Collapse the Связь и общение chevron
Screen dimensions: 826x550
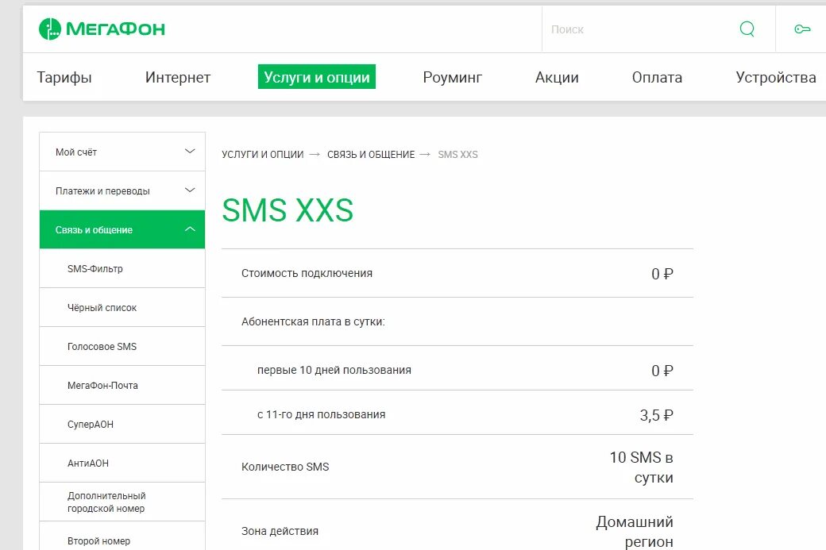(x=190, y=229)
